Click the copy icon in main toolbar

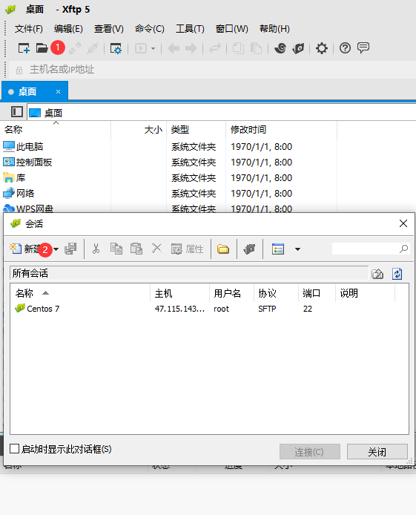[238, 49]
